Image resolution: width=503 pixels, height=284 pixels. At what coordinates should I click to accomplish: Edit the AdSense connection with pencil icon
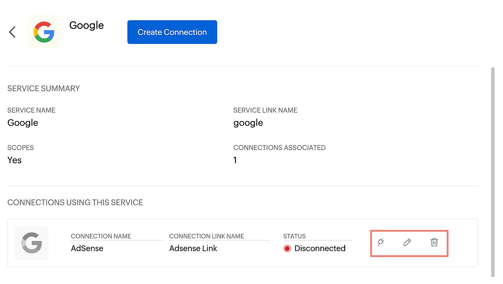tap(407, 242)
